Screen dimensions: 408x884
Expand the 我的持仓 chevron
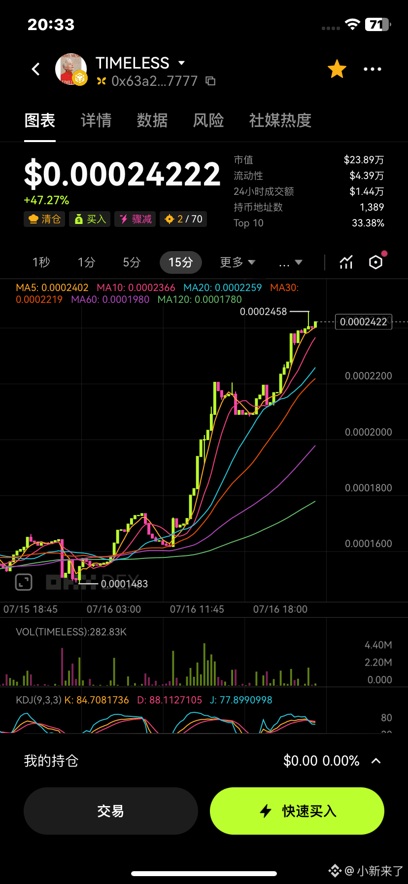click(376, 761)
